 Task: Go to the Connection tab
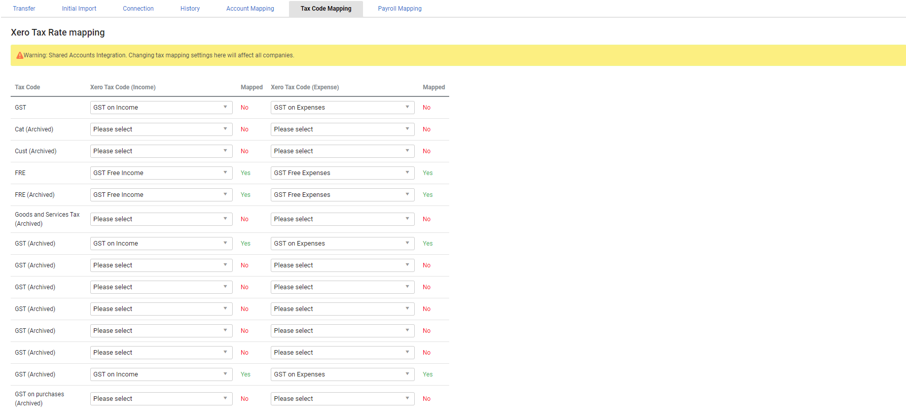click(138, 9)
